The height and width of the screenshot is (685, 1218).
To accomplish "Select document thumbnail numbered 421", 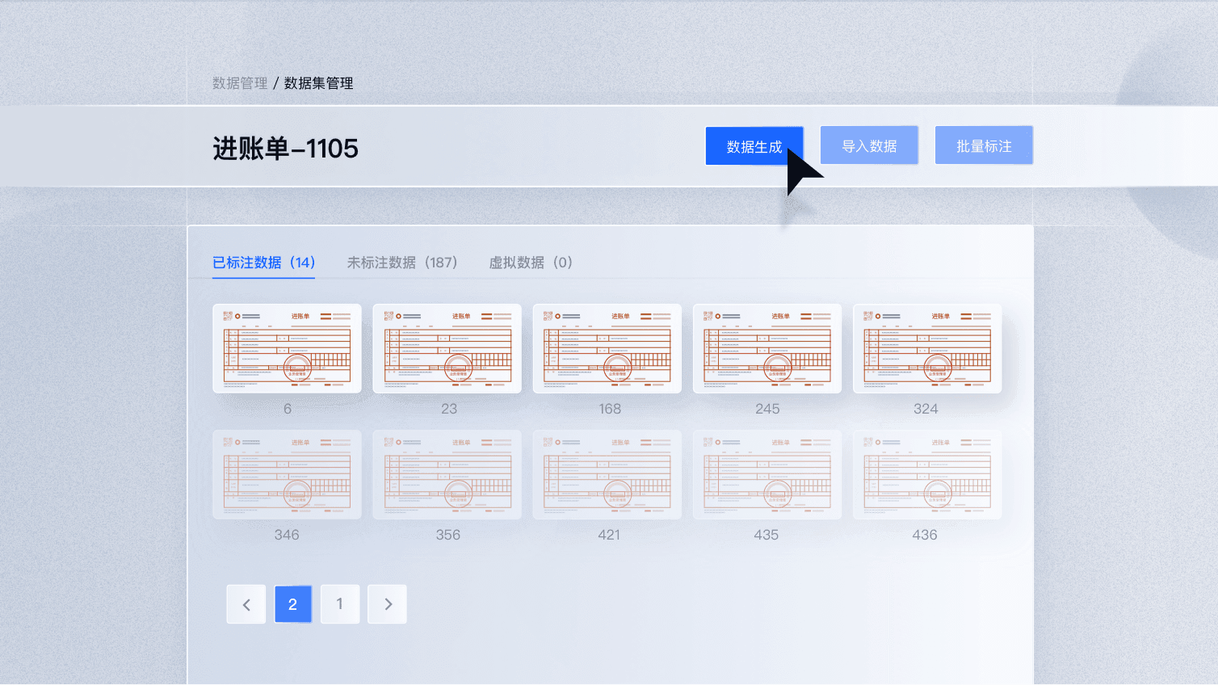I will (x=607, y=474).
